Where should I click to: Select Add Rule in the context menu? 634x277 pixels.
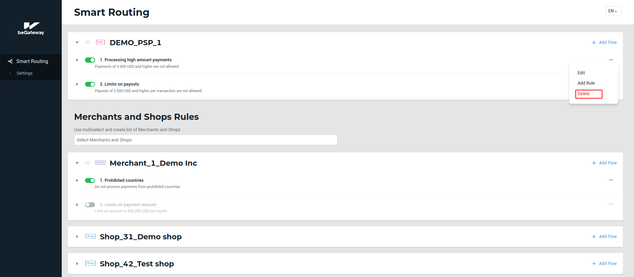tap(586, 83)
